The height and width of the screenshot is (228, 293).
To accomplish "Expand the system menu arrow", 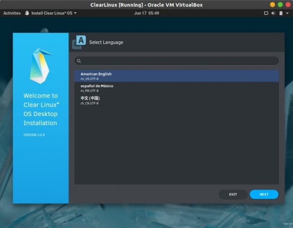I will tap(287, 13).
